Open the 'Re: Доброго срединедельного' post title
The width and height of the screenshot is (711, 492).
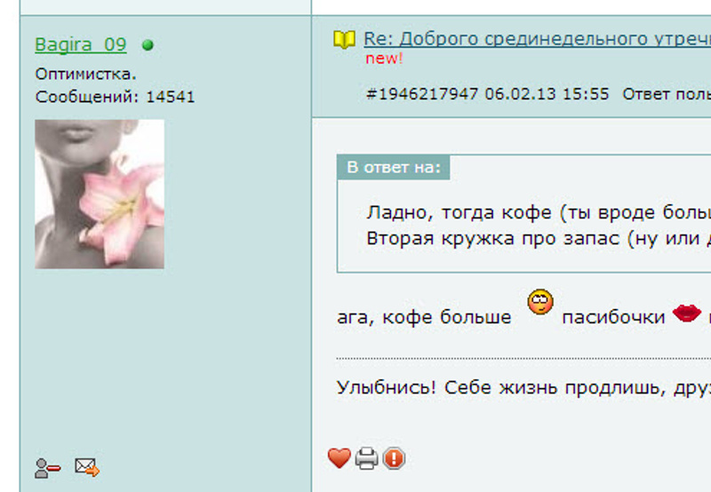coord(537,39)
